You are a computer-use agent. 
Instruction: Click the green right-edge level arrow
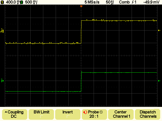159,81
